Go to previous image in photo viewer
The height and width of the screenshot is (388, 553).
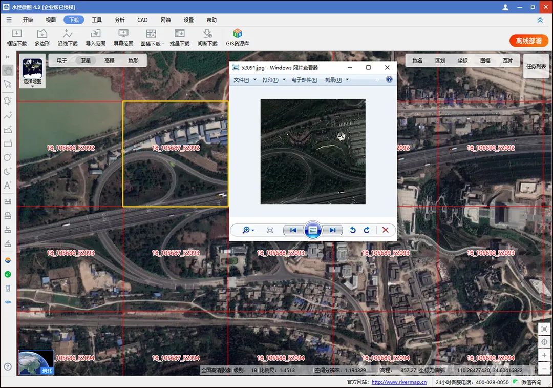click(x=293, y=230)
